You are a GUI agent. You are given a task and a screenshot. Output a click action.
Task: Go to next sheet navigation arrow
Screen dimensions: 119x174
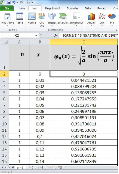point(9,167)
